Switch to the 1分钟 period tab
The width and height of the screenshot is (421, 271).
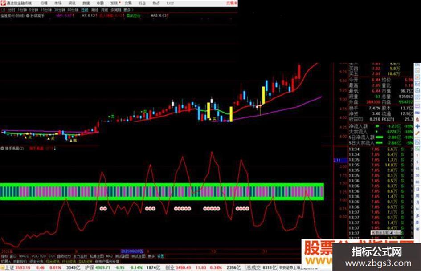point(21,10)
